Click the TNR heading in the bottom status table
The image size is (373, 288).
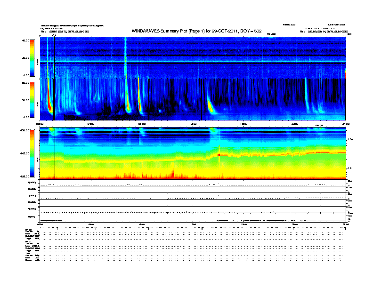[x=27, y=253]
